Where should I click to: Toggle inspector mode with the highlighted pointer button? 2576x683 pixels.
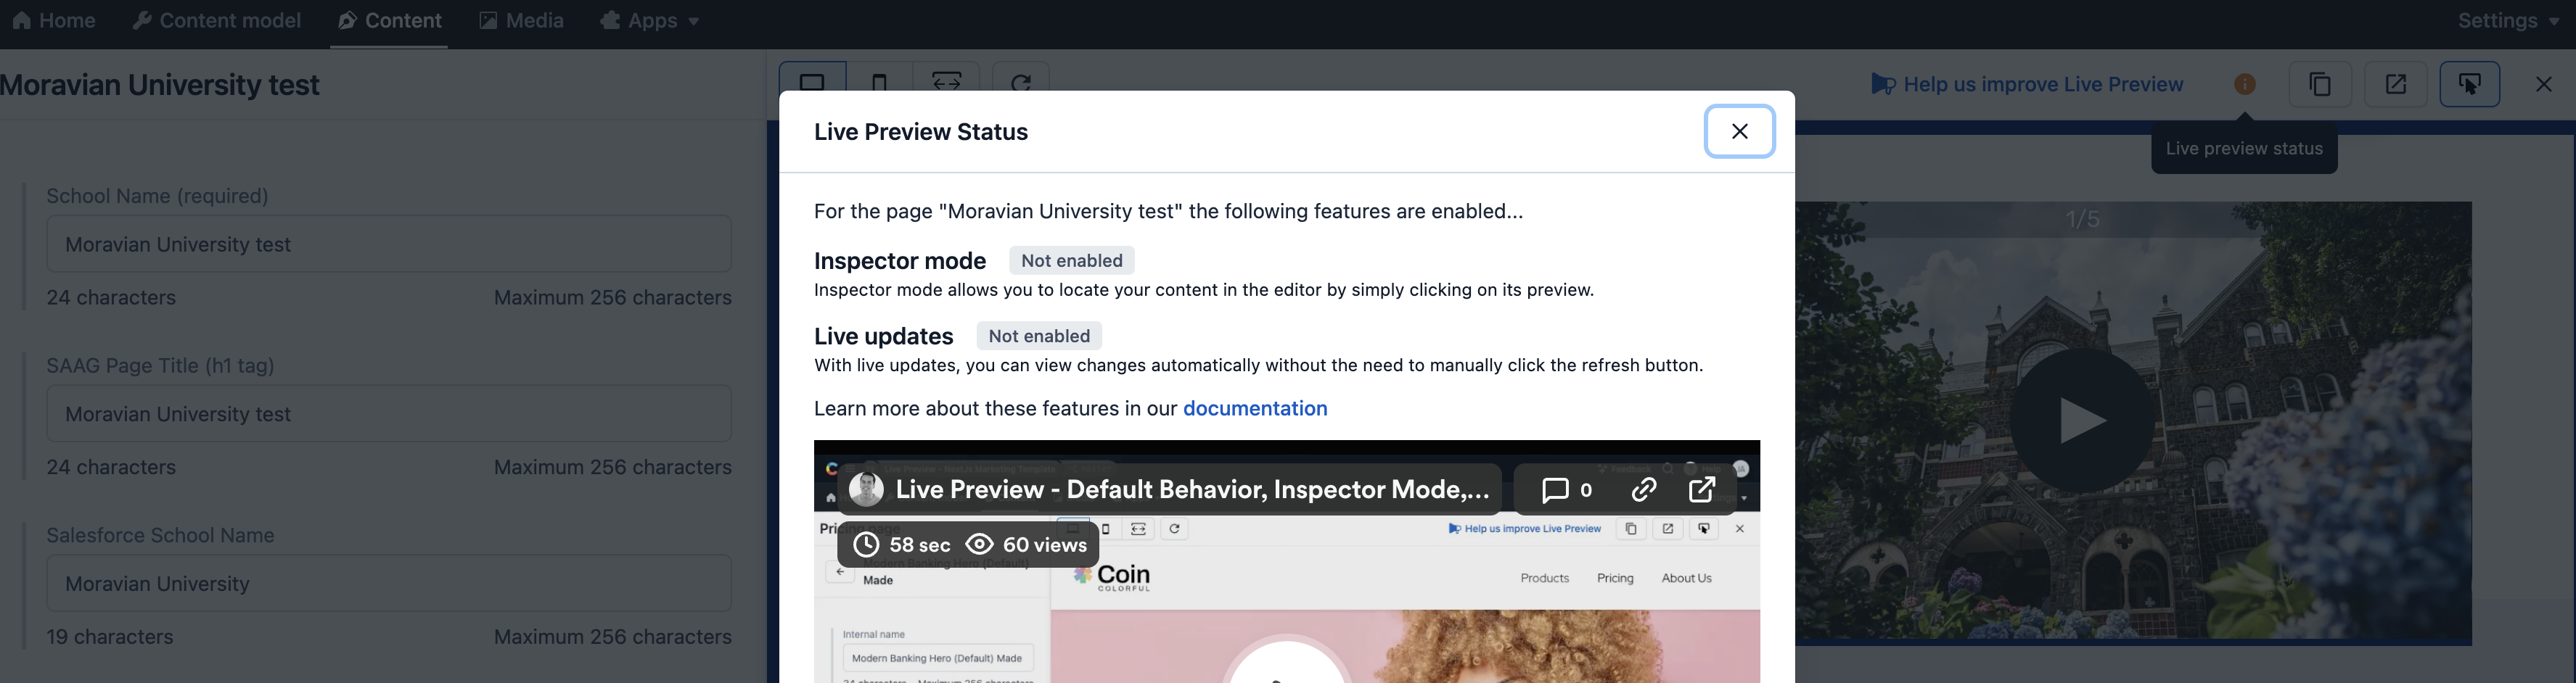2470,84
